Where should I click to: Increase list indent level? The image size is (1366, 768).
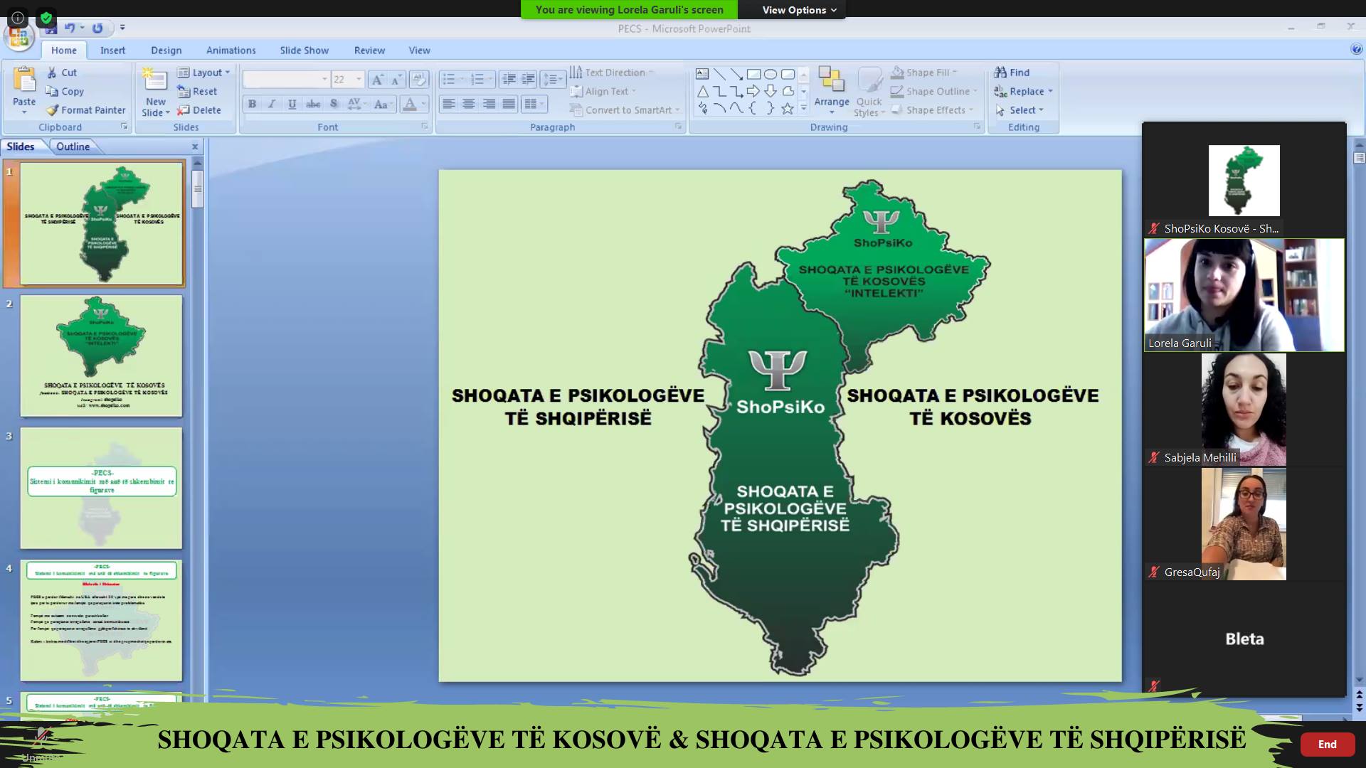tap(528, 79)
